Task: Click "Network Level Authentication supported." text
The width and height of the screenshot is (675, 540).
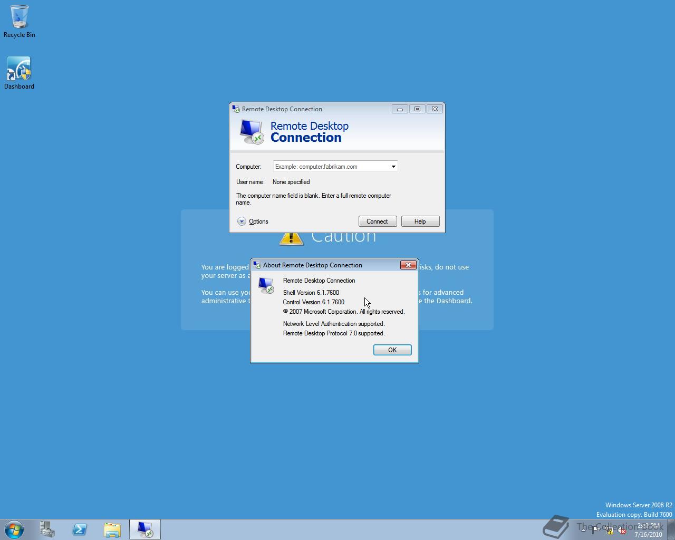Action: 334,324
